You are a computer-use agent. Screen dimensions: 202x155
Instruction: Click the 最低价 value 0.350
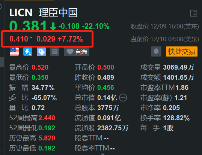(x=40, y=77)
